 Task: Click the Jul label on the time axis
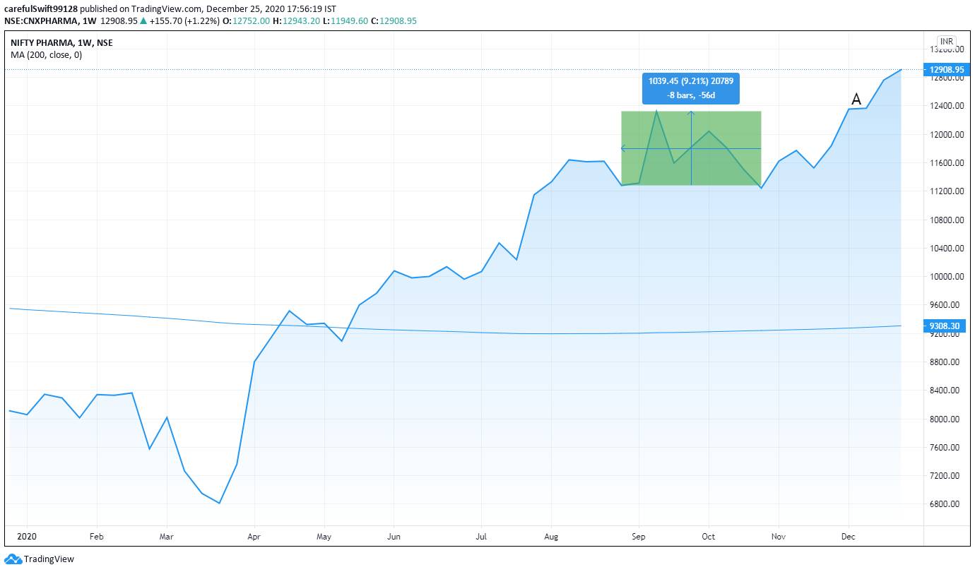point(481,537)
